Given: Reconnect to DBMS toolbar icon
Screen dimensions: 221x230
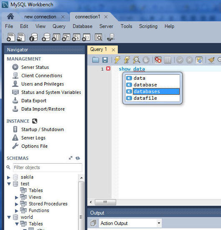Looking at the screenshot, I should [x=111, y=37].
